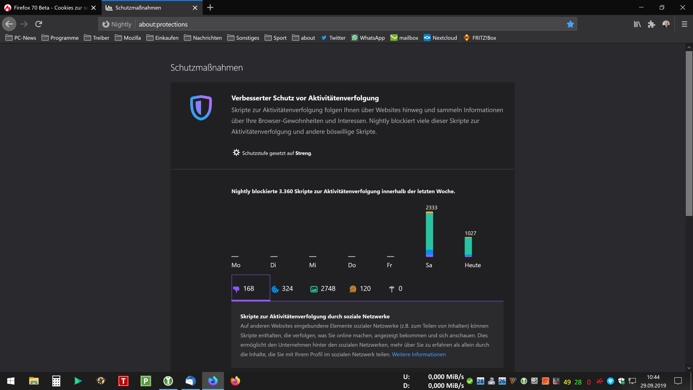Open the Mozilla bookmarks folder

pyautogui.click(x=128, y=38)
